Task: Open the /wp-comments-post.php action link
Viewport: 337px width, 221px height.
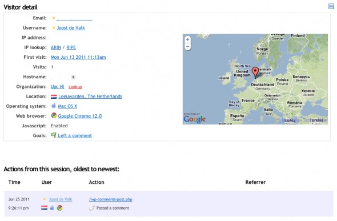Action: tap(110, 199)
